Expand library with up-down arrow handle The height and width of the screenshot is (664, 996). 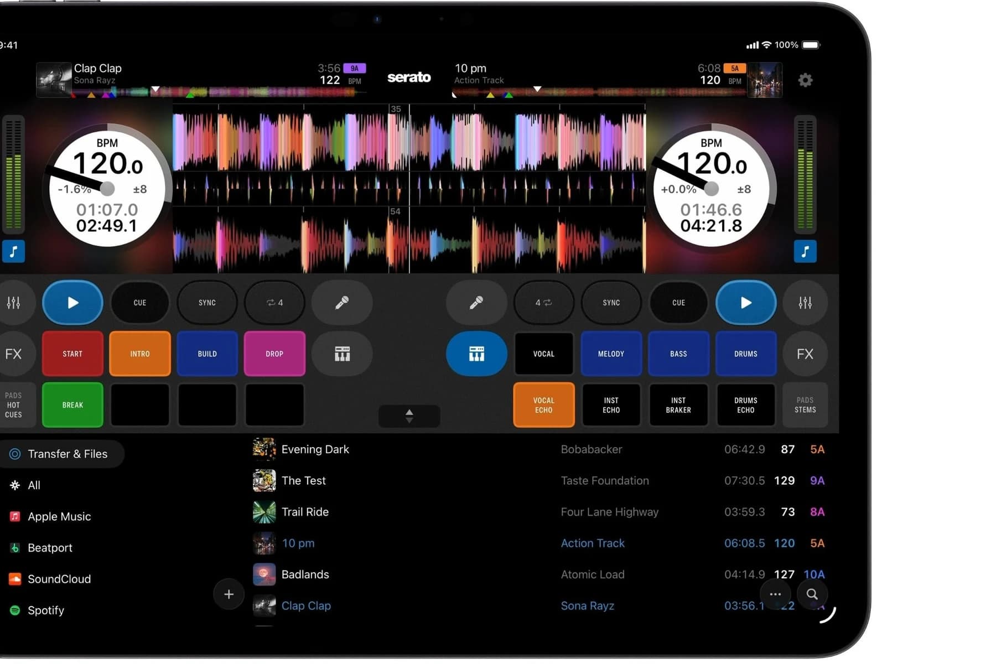click(409, 416)
